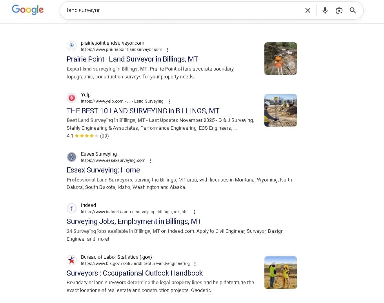Open the three-dot menu on the Indeed result
Screen dimensions: 384x303
pyautogui.click(x=195, y=212)
